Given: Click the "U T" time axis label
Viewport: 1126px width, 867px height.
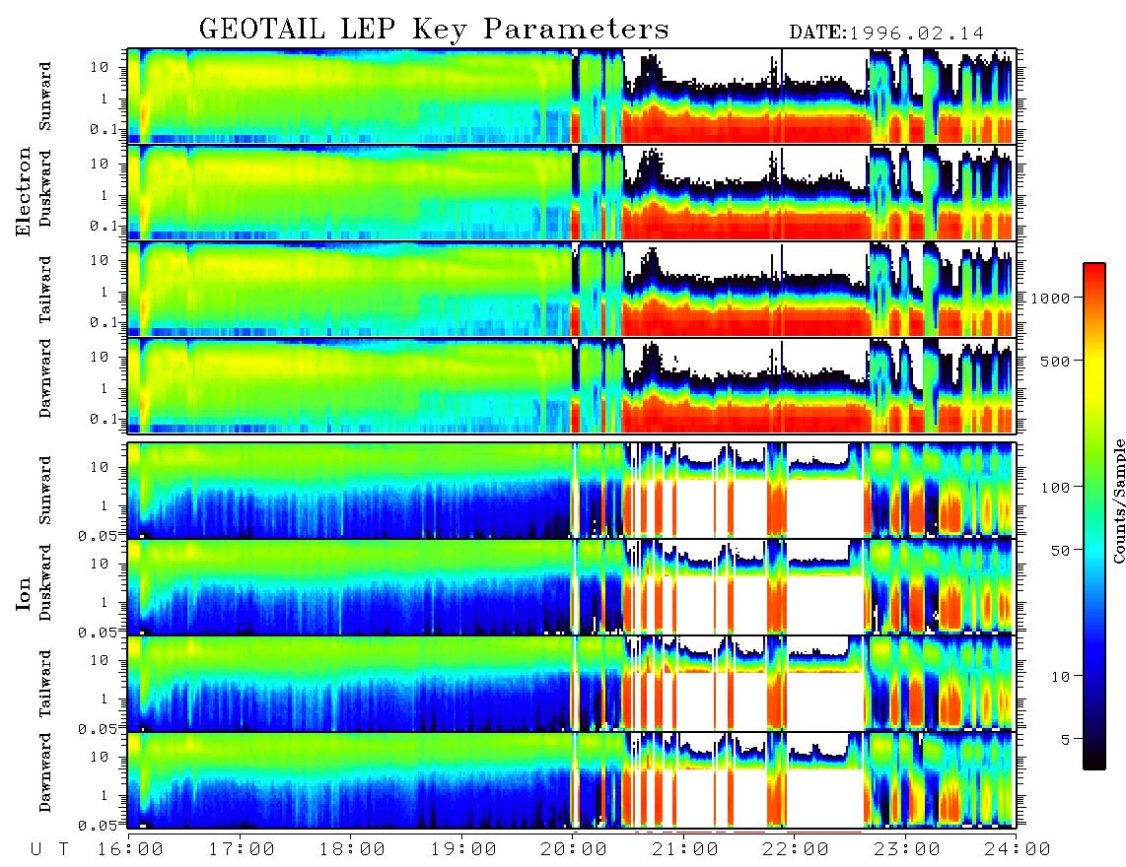Looking at the screenshot, I should (49, 849).
